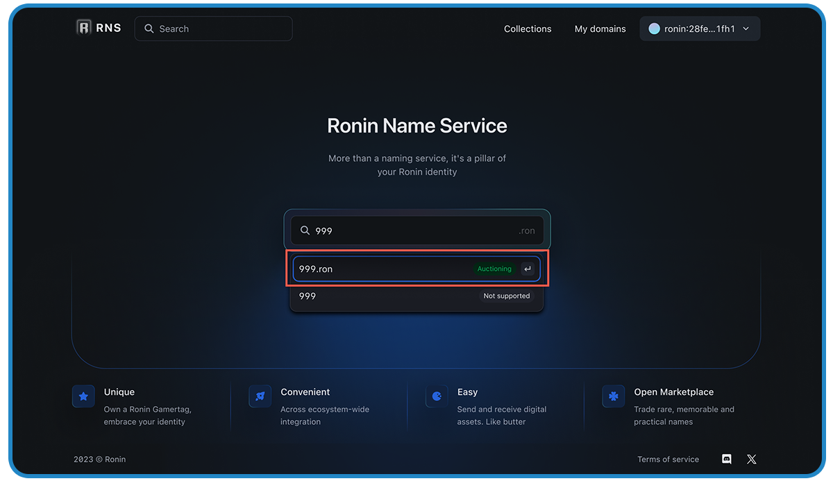Click the magnifier icon beside 999
The height and width of the screenshot is (481, 833).
[305, 230]
